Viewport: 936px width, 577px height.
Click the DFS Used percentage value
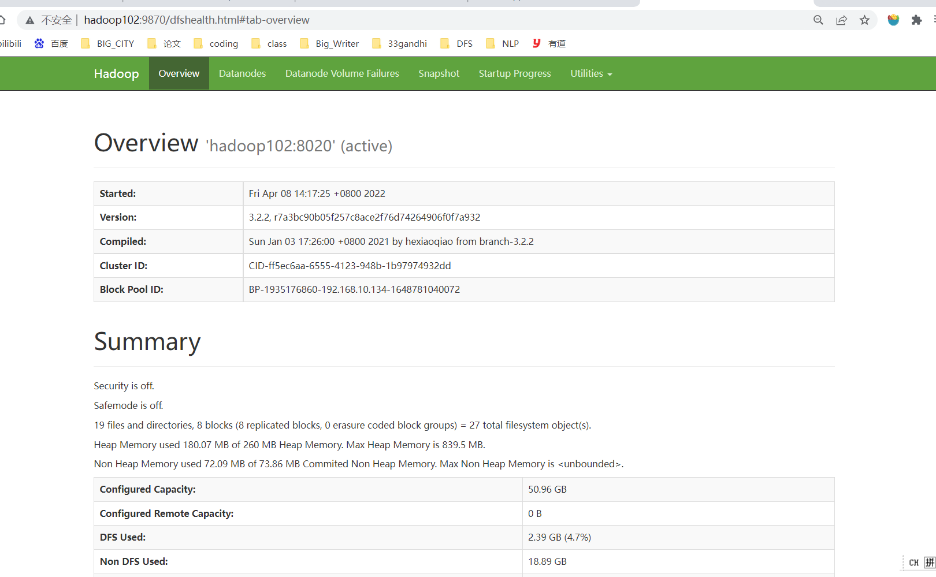click(559, 537)
